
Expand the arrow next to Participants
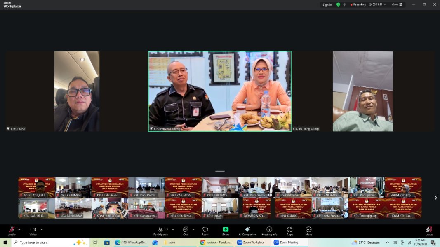point(173,229)
